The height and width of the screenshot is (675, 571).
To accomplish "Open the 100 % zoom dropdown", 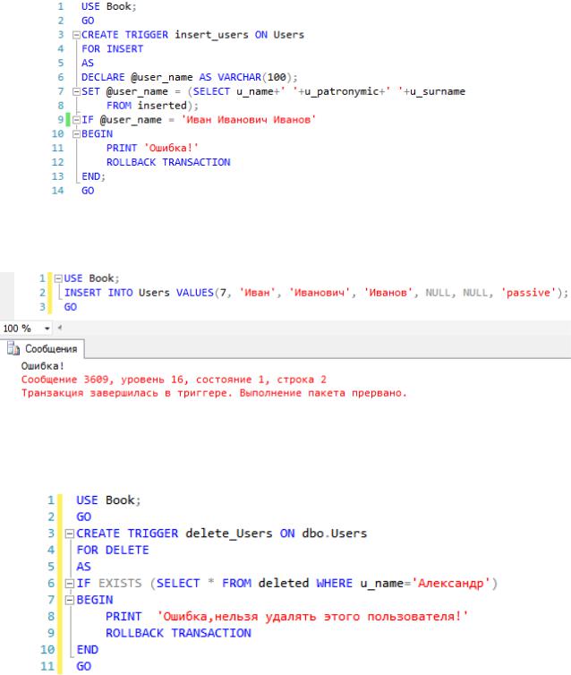I will tap(47, 329).
